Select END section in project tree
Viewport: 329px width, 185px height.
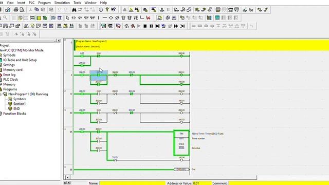(x=16, y=108)
